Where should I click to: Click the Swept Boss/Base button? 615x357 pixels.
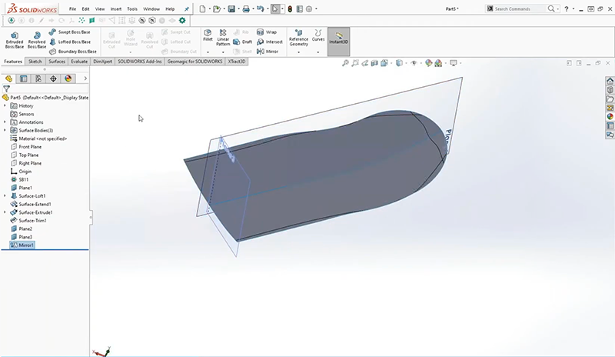click(x=70, y=32)
